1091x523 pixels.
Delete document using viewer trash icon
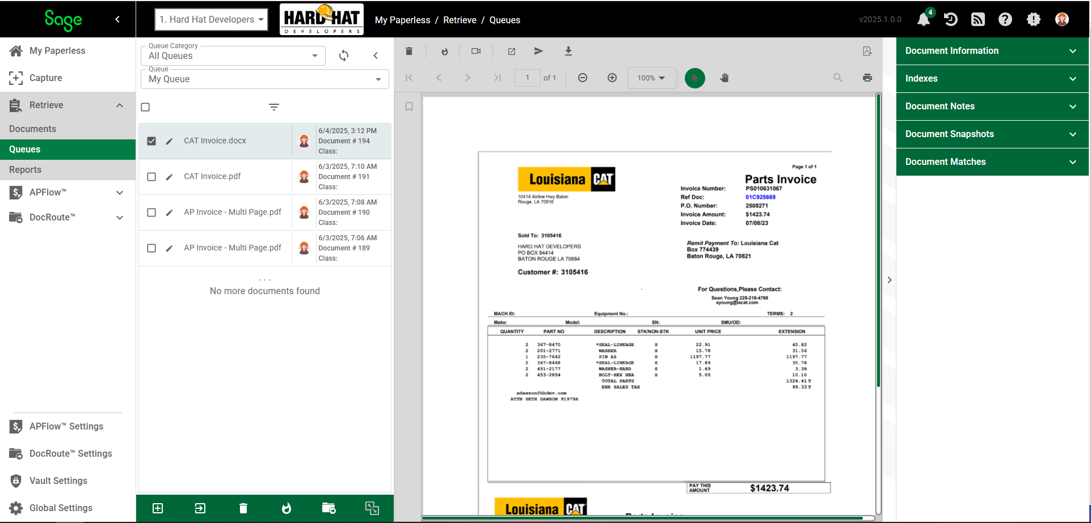tap(409, 51)
